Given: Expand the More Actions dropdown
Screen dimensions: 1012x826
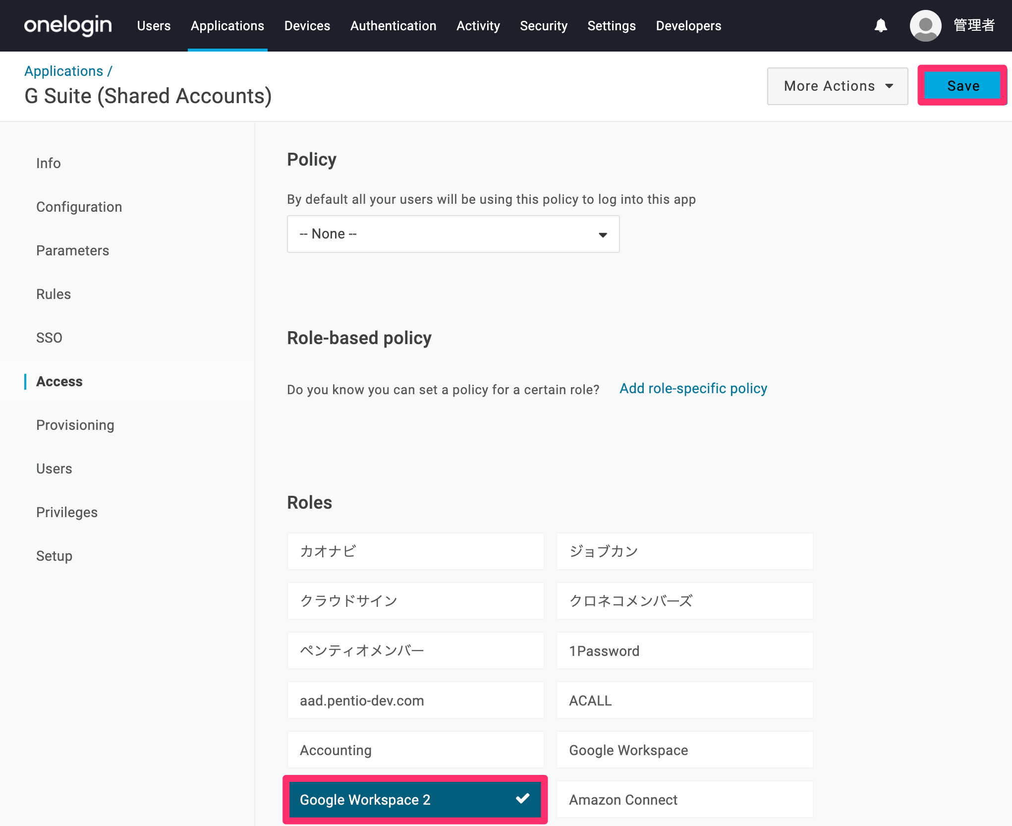Looking at the screenshot, I should point(838,86).
